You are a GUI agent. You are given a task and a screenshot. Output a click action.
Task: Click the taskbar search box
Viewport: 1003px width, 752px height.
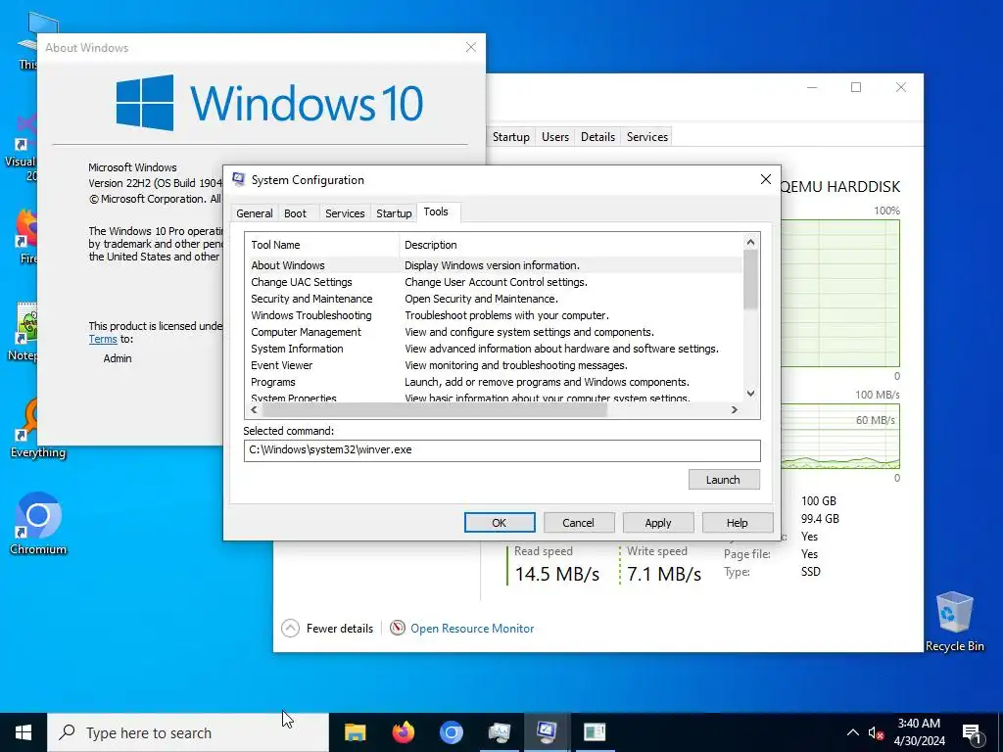(188, 732)
